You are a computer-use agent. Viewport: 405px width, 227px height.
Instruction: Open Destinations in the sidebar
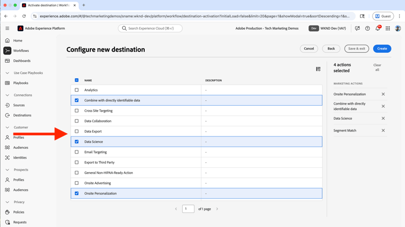[x=22, y=115]
